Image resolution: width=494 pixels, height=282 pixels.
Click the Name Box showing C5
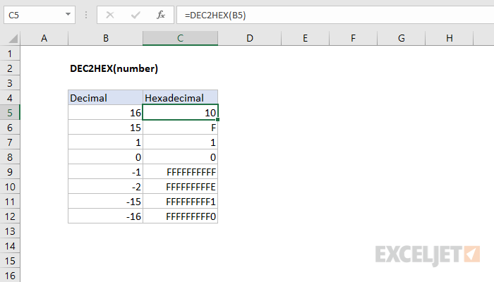tap(40, 15)
